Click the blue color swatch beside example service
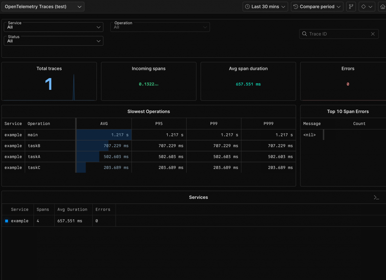The width and height of the screenshot is (386, 280). pyautogui.click(x=7, y=221)
